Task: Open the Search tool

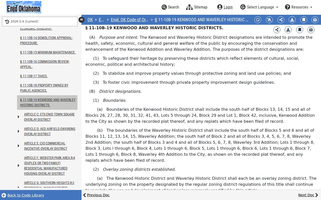Action: tap(170, 7)
